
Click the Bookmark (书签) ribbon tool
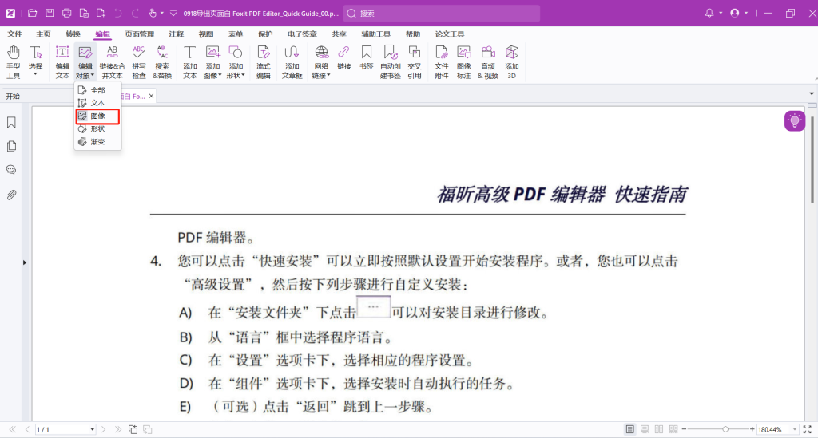click(367, 58)
